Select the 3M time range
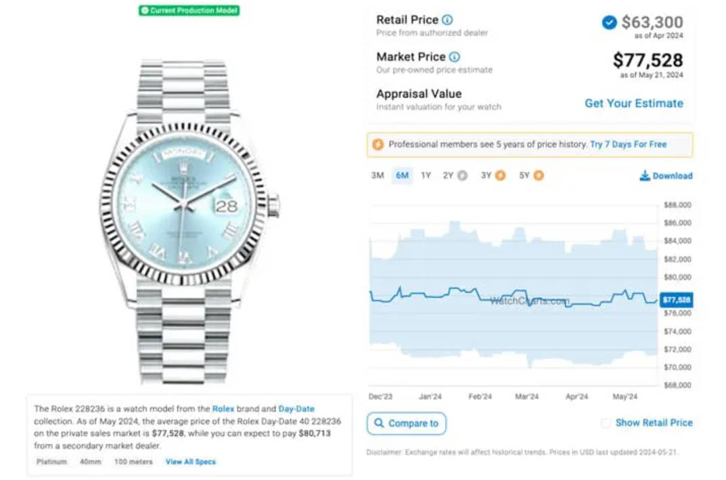 click(378, 175)
